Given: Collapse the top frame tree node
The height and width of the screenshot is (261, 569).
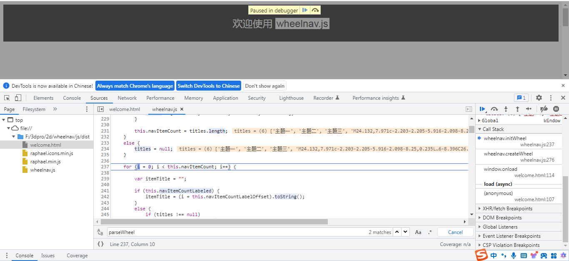Looking at the screenshot, I should [4, 120].
